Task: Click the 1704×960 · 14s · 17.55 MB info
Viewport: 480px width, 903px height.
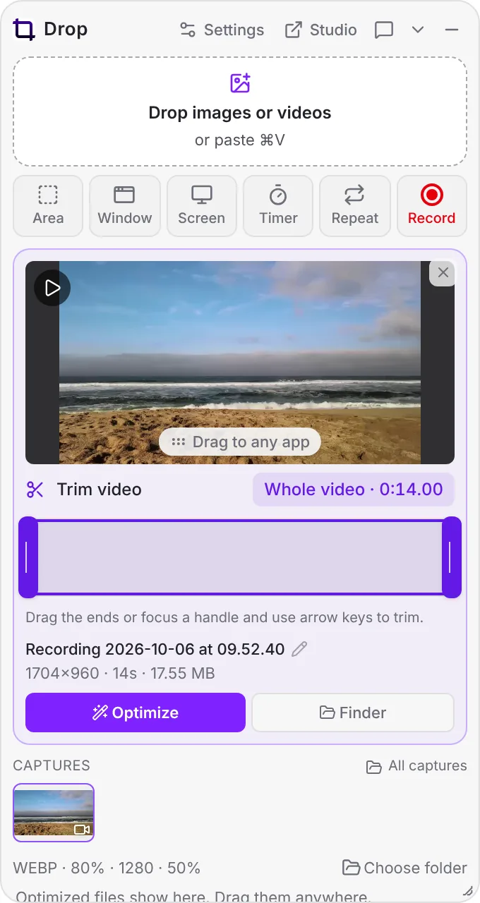Action: coord(120,673)
